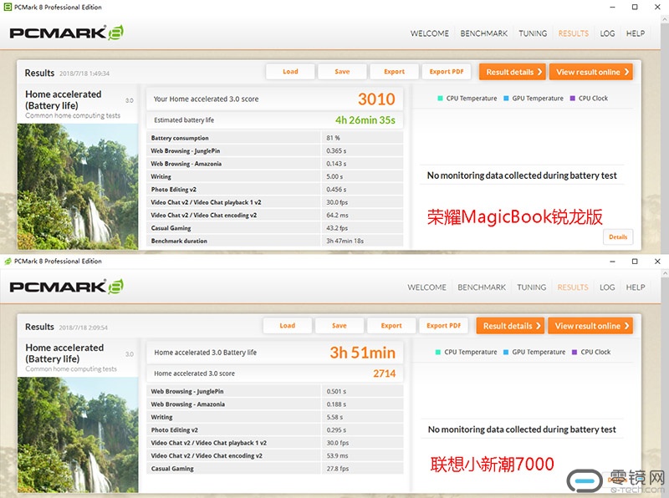Click the Details button in the upper window
Image resolution: width=669 pixels, height=498 pixels.
[x=618, y=237]
